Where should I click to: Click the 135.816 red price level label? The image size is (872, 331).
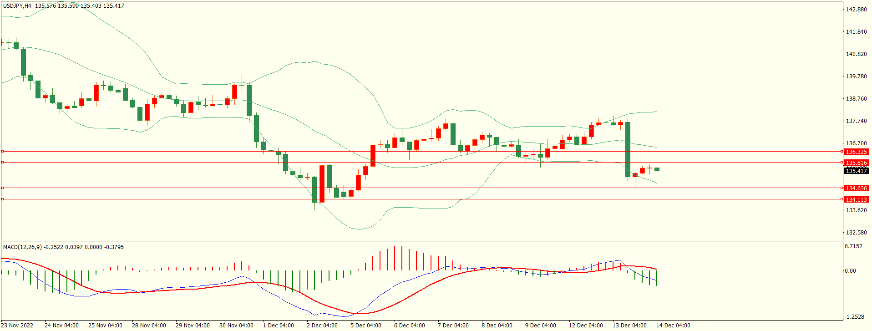(x=856, y=163)
